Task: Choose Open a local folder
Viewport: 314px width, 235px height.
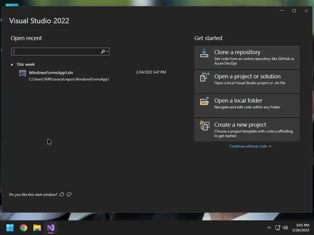Action: [247, 106]
